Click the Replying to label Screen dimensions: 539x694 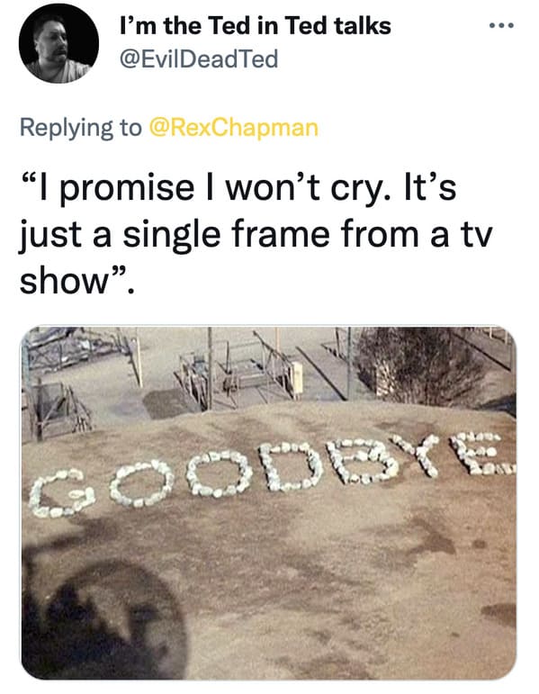81,128
